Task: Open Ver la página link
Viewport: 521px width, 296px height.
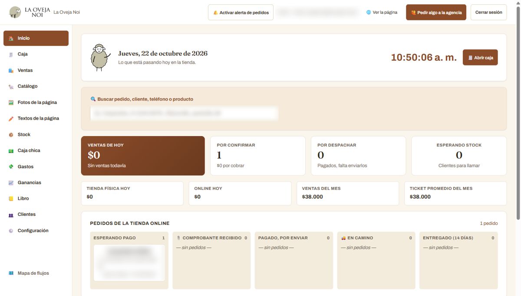Action: coord(382,12)
